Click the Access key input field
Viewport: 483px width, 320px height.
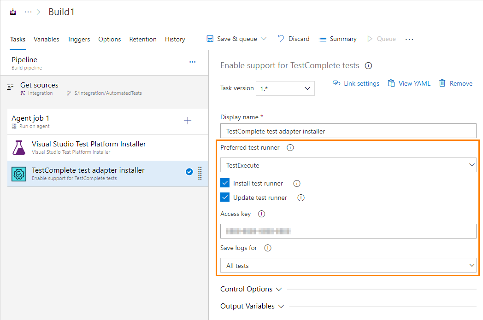pyautogui.click(x=348, y=232)
